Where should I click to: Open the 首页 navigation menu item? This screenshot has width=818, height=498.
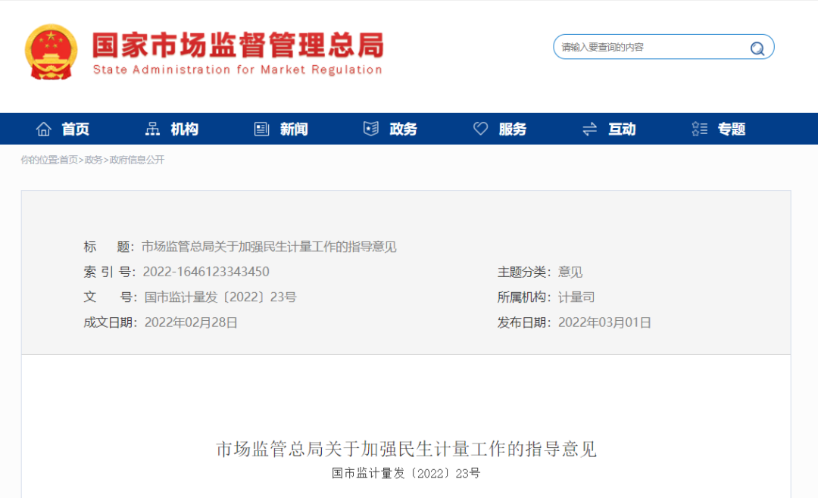[x=76, y=129]
